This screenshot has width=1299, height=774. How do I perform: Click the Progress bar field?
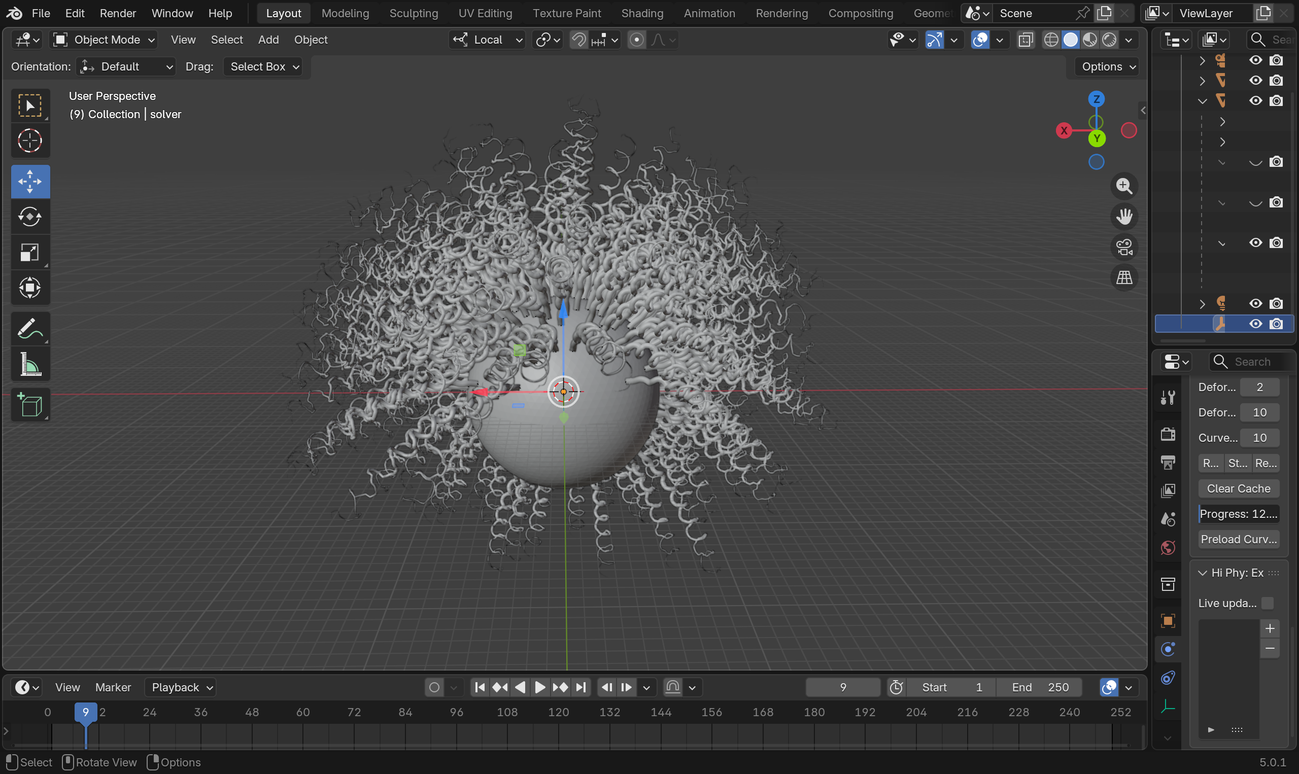tap(1238, 514)
